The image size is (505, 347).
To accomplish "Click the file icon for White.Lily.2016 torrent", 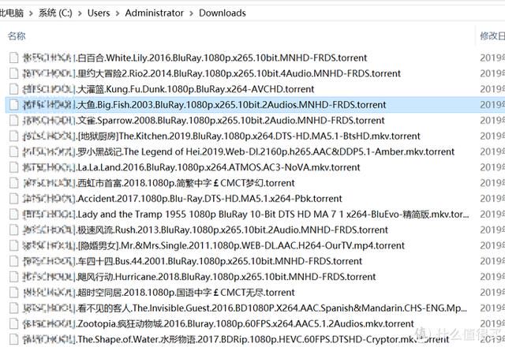I will [x=13, y=58].
